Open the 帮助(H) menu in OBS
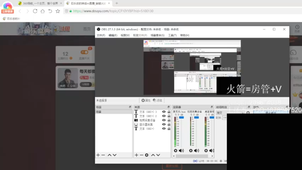Screen dimensions: 302x170 point(185,35)
